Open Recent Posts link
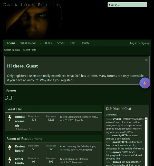154x166 pixels. coord(30,50)
